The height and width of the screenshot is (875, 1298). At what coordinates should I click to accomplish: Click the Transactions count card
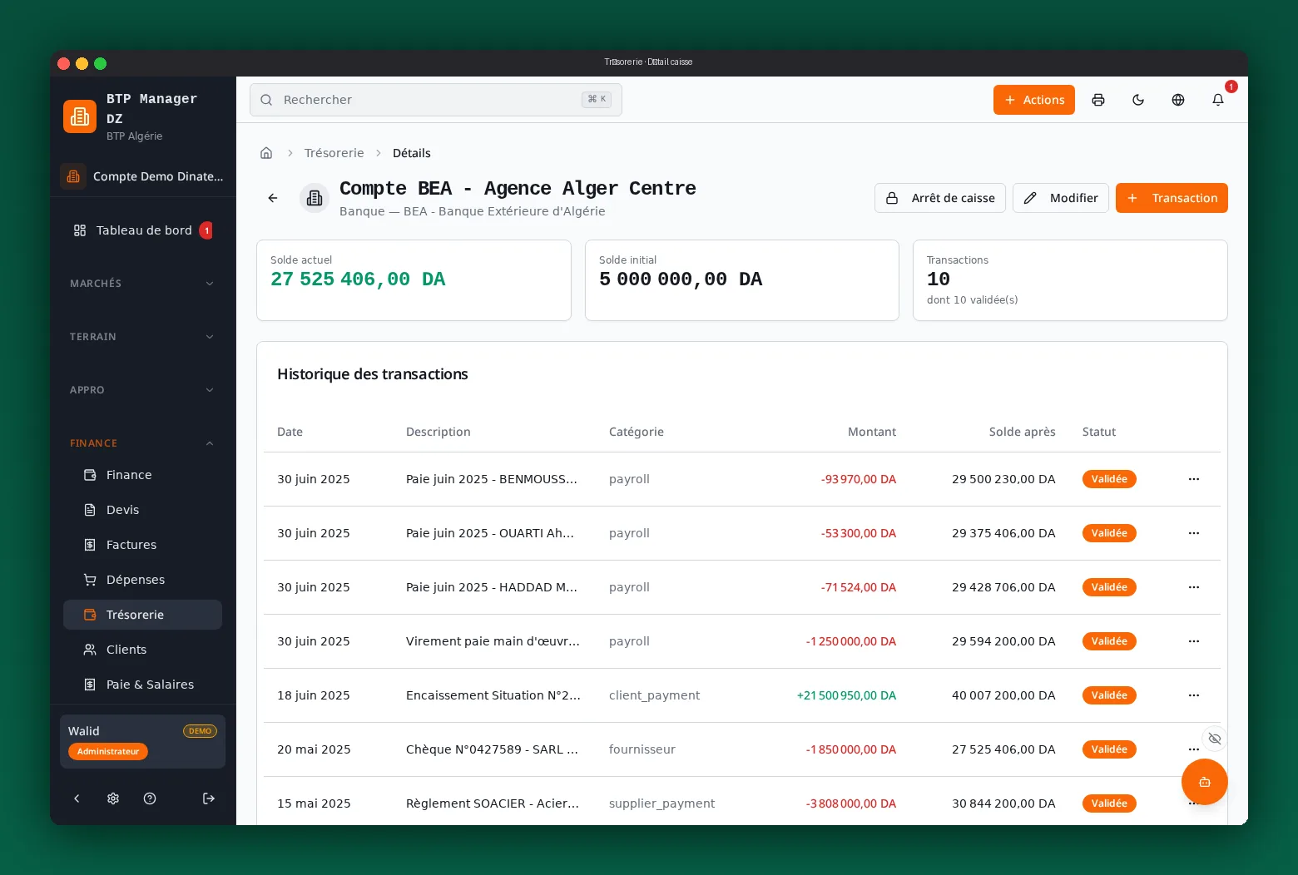(1070, 280)
